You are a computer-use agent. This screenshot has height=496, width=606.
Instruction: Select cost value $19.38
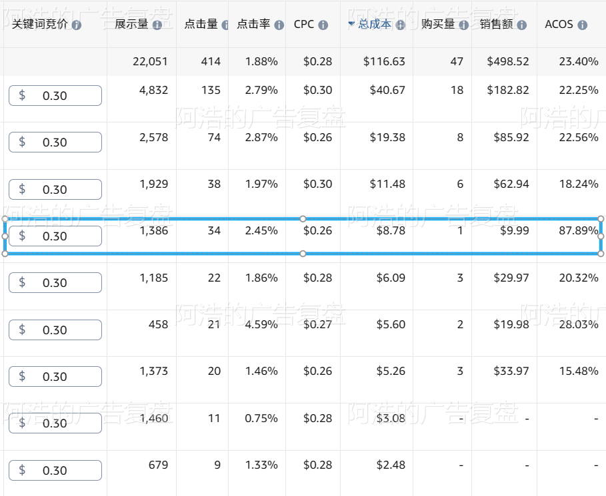(387, 137)
